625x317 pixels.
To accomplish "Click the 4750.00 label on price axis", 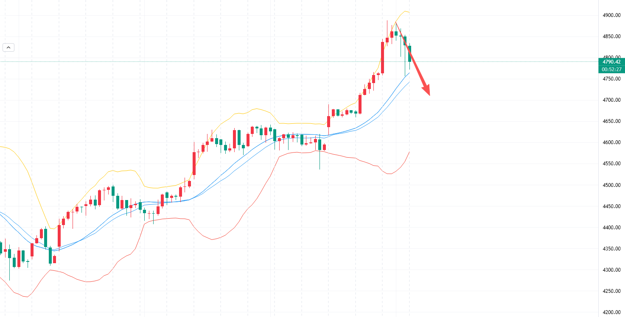I will pos(611,79).
